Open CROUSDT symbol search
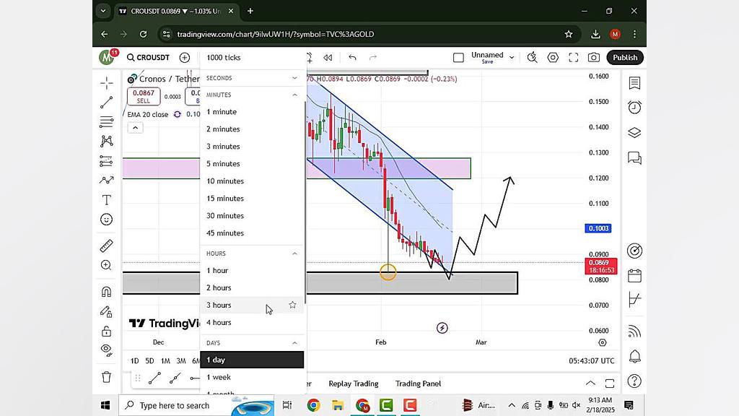 tap(148, 58)
